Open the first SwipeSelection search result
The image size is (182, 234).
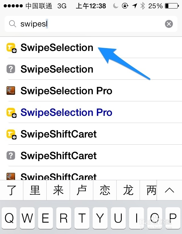point(91,48)
